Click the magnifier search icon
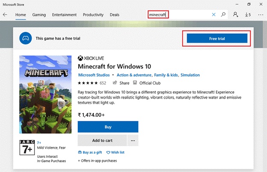The height and width of the screenshot is (172, 267). [223, 15]
